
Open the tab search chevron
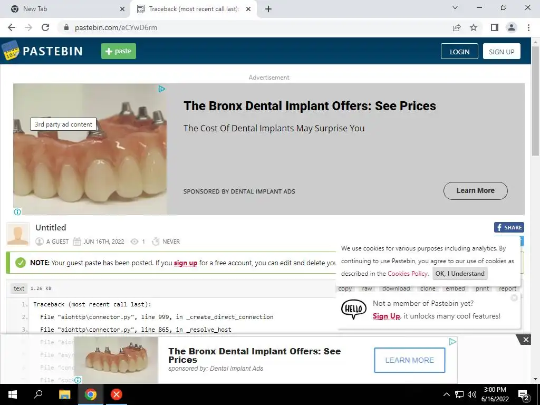point(455,7)
